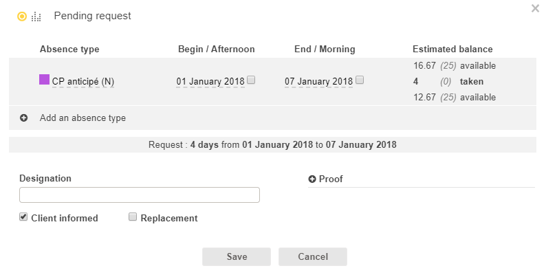Screen dimensions: 546x275
Task: Click into the Designation text field
Action: (140, 195)
